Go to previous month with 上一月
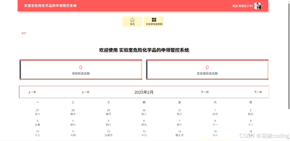Viewport: 290px width, 141px height. [85, 92]
